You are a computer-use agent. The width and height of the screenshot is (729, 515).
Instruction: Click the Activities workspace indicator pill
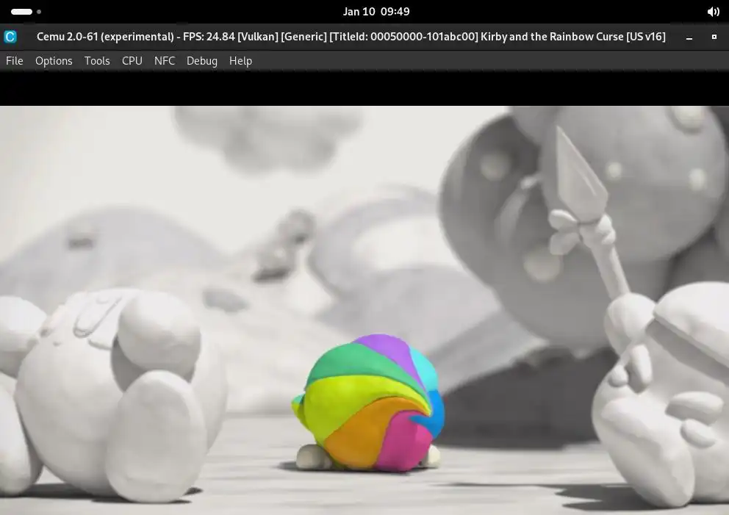(22, 12)
